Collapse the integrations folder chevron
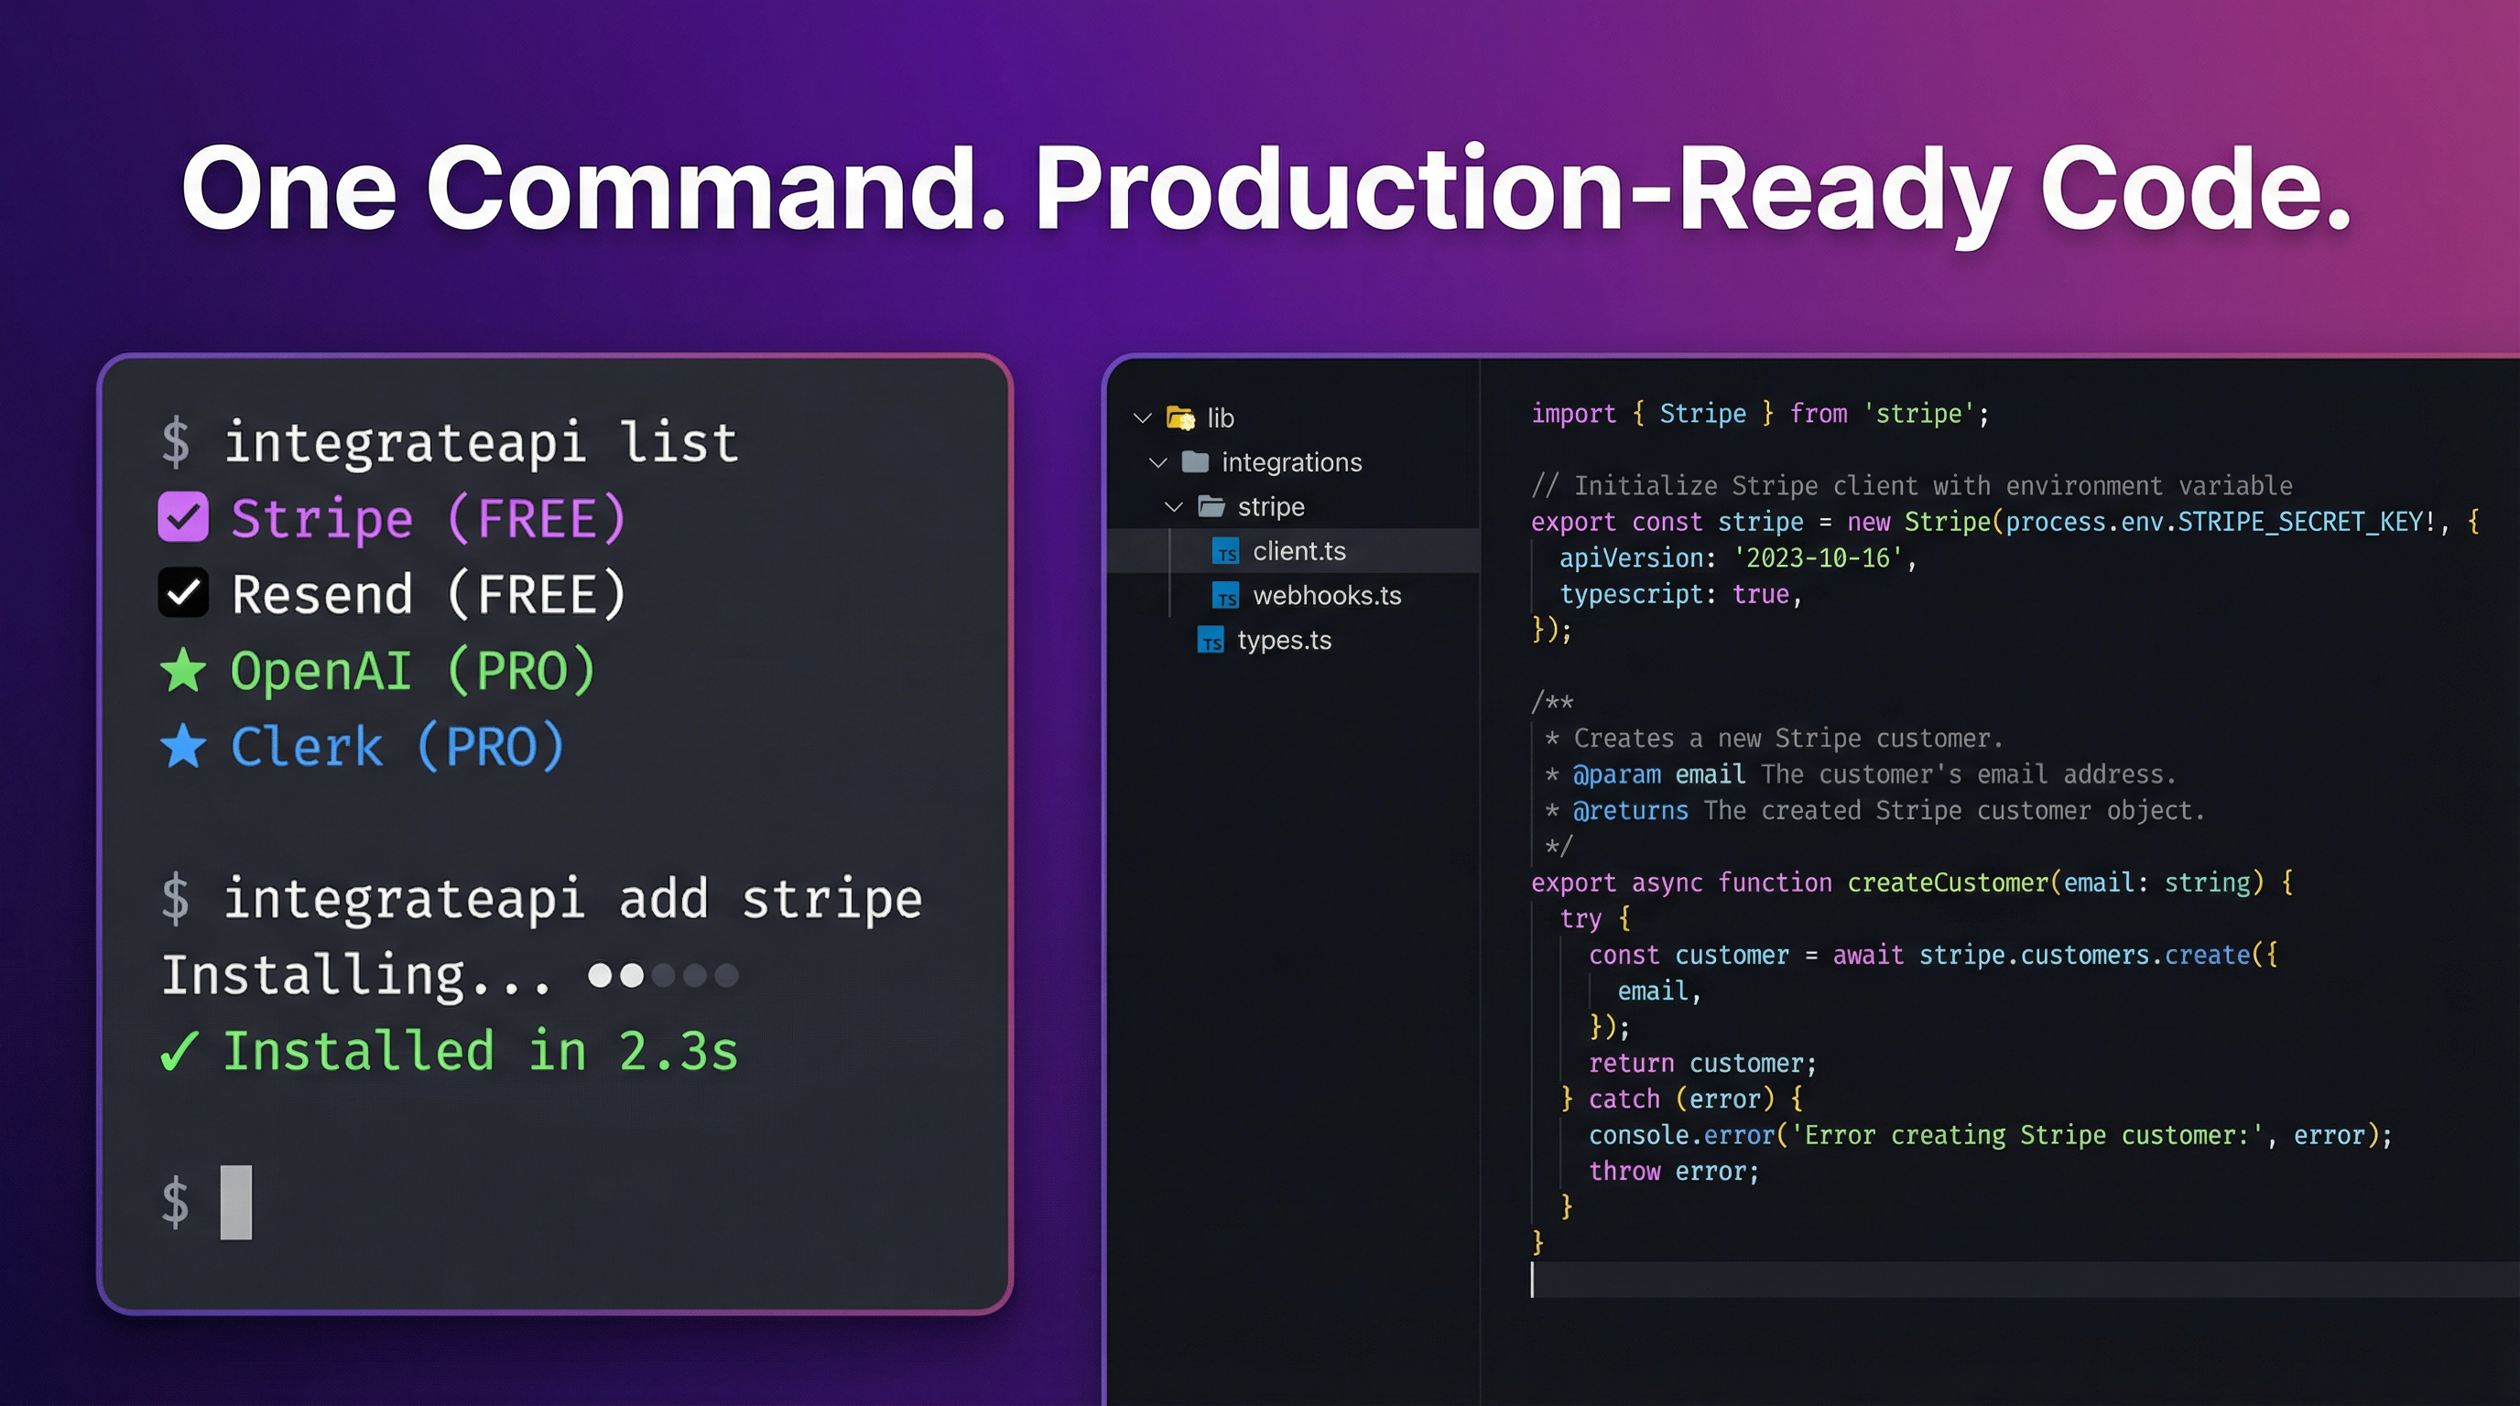The height and width of the screenshot is (1406, 2520). click(x=1158, y=462)
